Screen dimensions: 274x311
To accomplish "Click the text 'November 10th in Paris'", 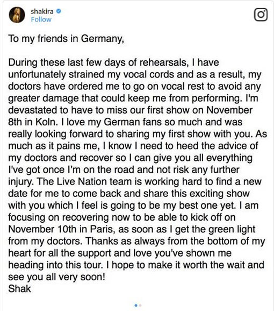I will tap(61, 229).
